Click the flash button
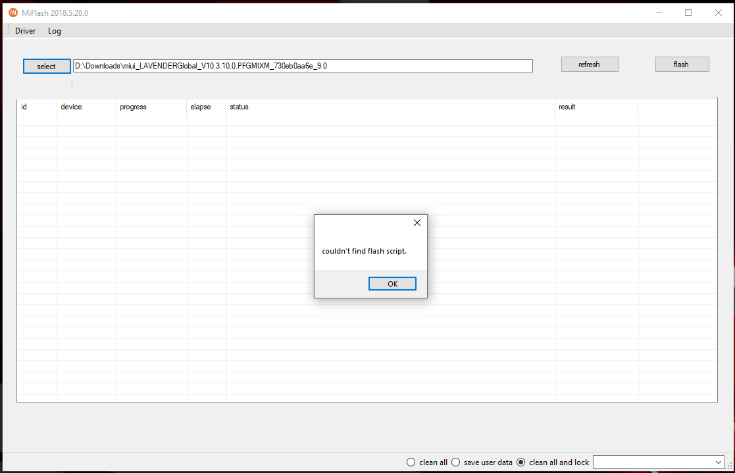 pyautogui.click(x=682, y=65)
